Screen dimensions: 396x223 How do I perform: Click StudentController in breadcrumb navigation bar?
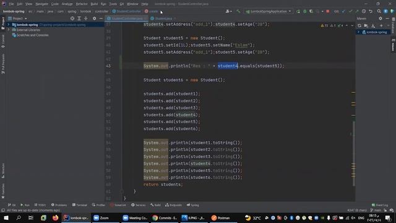(126, 11)
